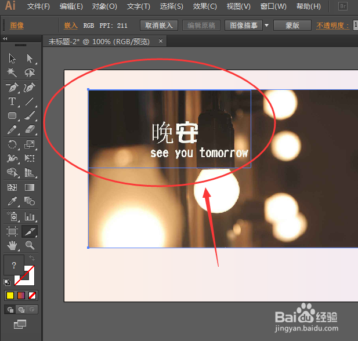Image resolution: width=358 pixels, height=341 pixels.
Task: Apply the yellow Color fill mode
Action: pos(10,296)
